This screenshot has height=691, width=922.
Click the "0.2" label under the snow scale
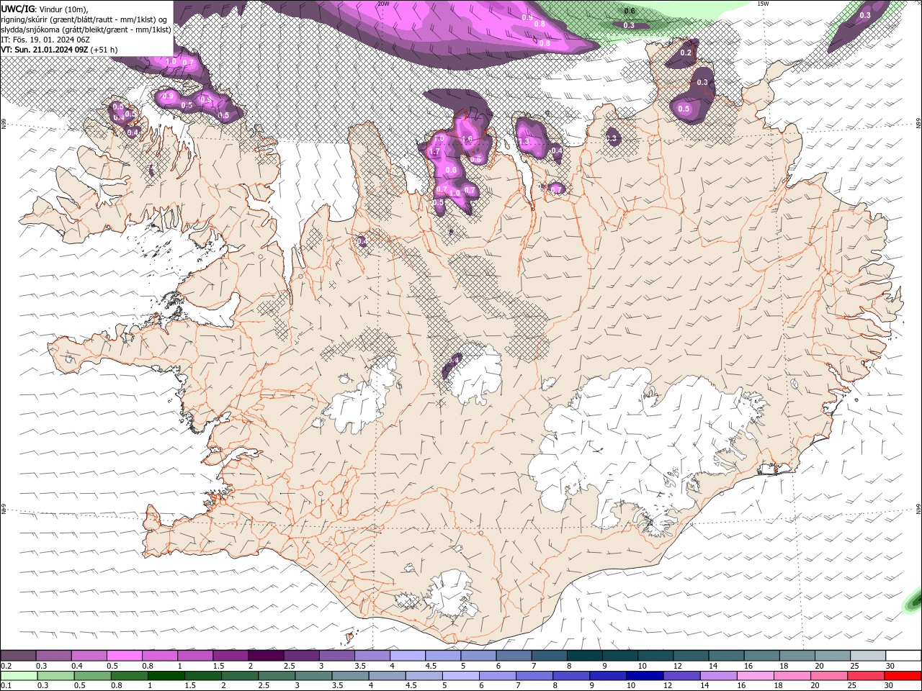coord(6,666)
